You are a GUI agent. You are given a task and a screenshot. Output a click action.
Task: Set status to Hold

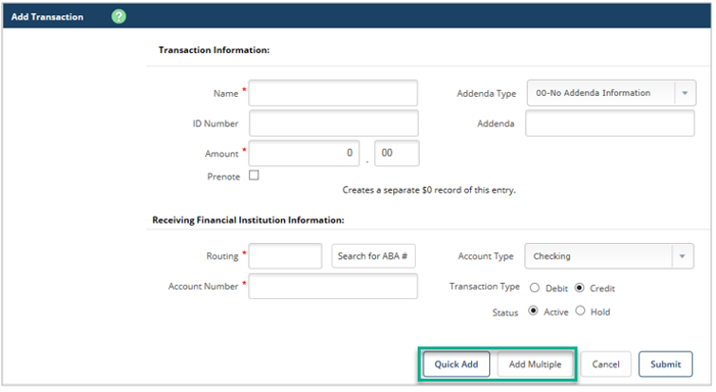[579, 311]
